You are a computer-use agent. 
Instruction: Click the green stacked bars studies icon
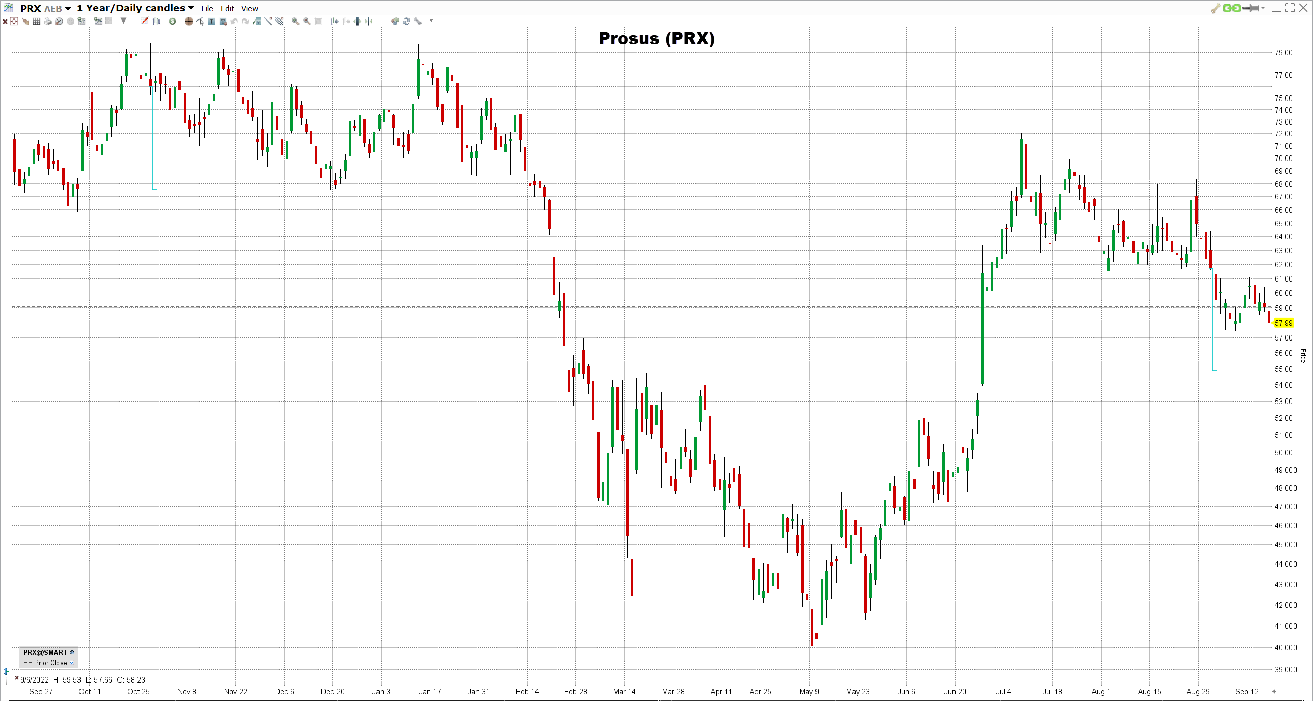pos(256,21)
